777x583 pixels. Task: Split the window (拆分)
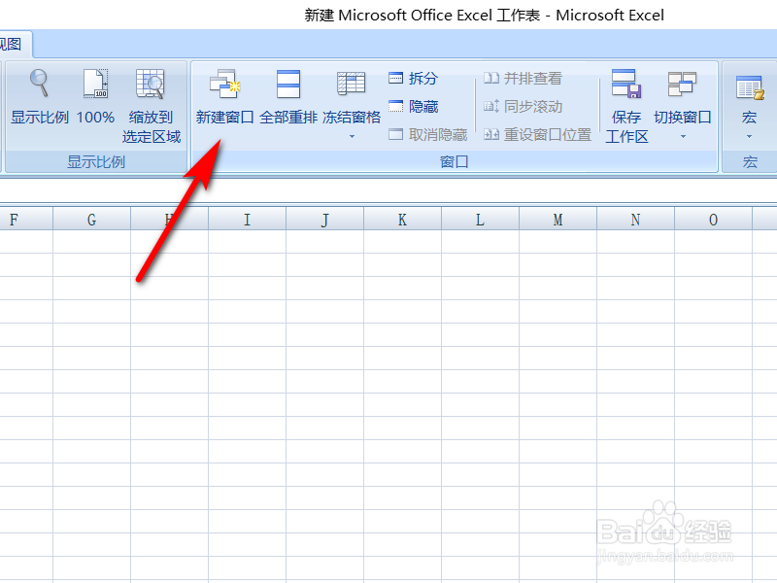pyautogui.click(x=414, y=78)
